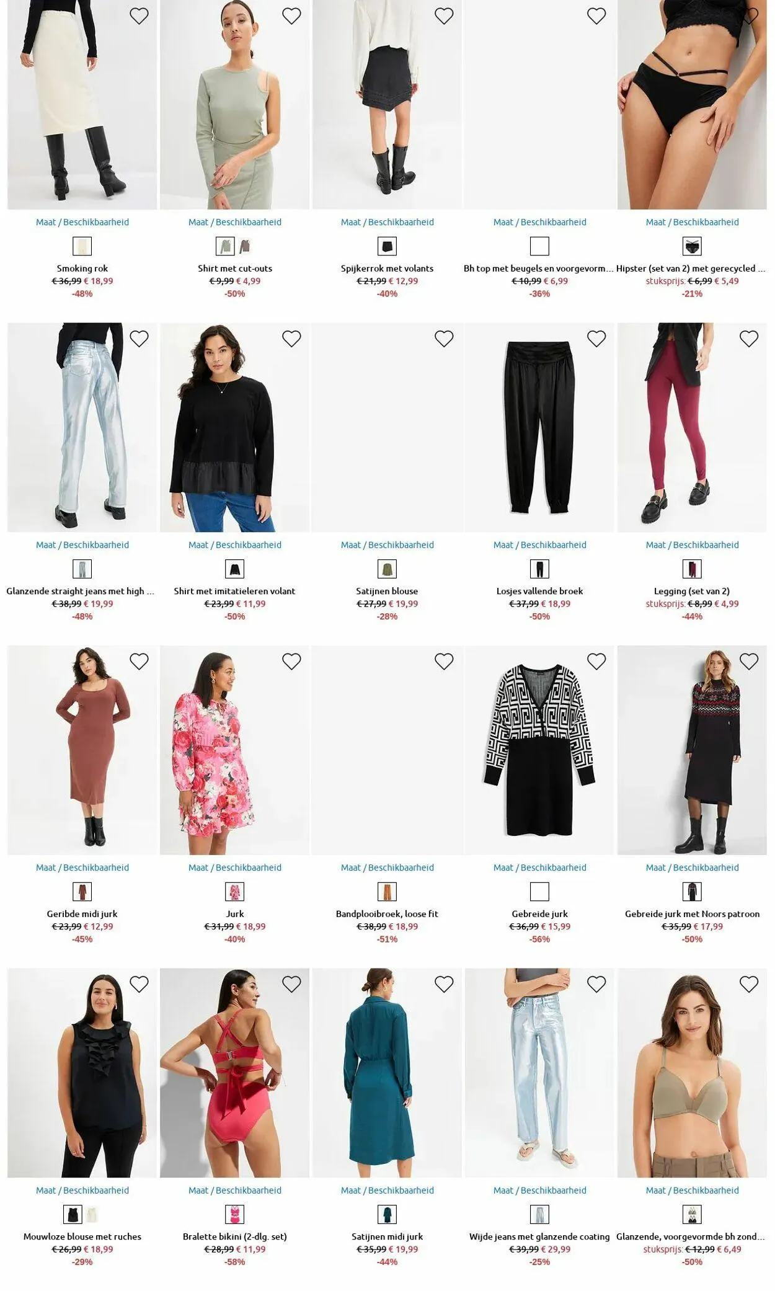Open Legging (set van 2) product title

692,591
